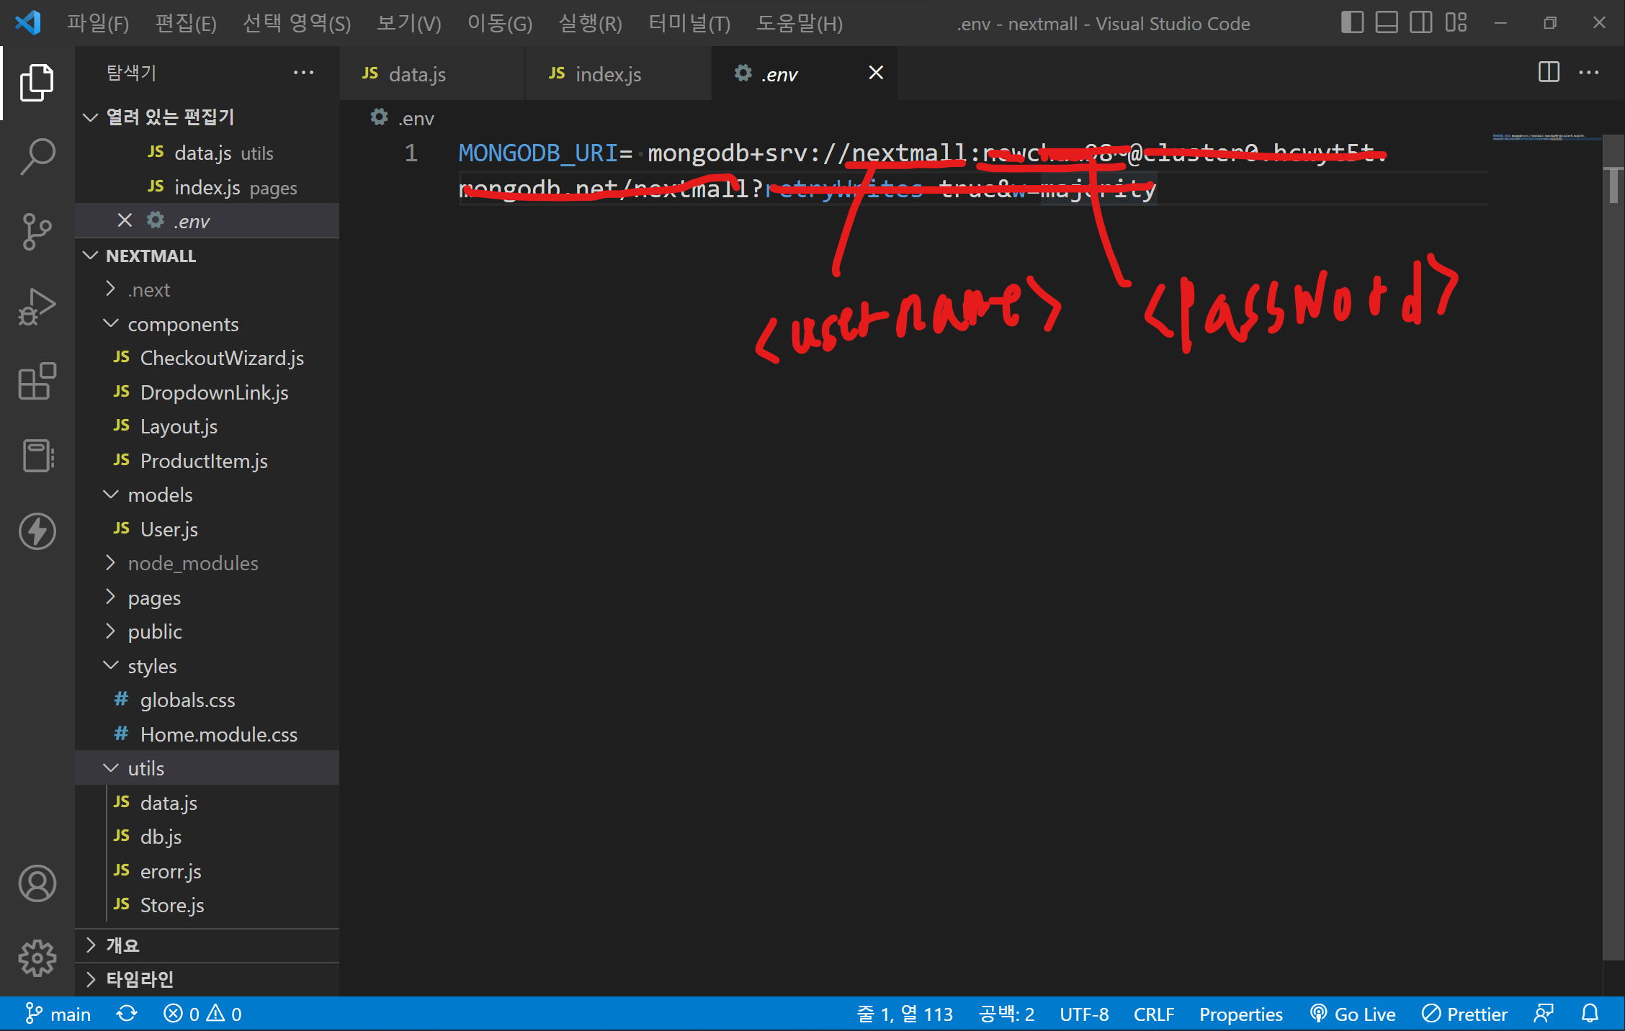The width and height of the screenshot is (1625, 1031).
Task: Switch to index.js editor tab
Action: pyautogui.click(x=619, y=73)
